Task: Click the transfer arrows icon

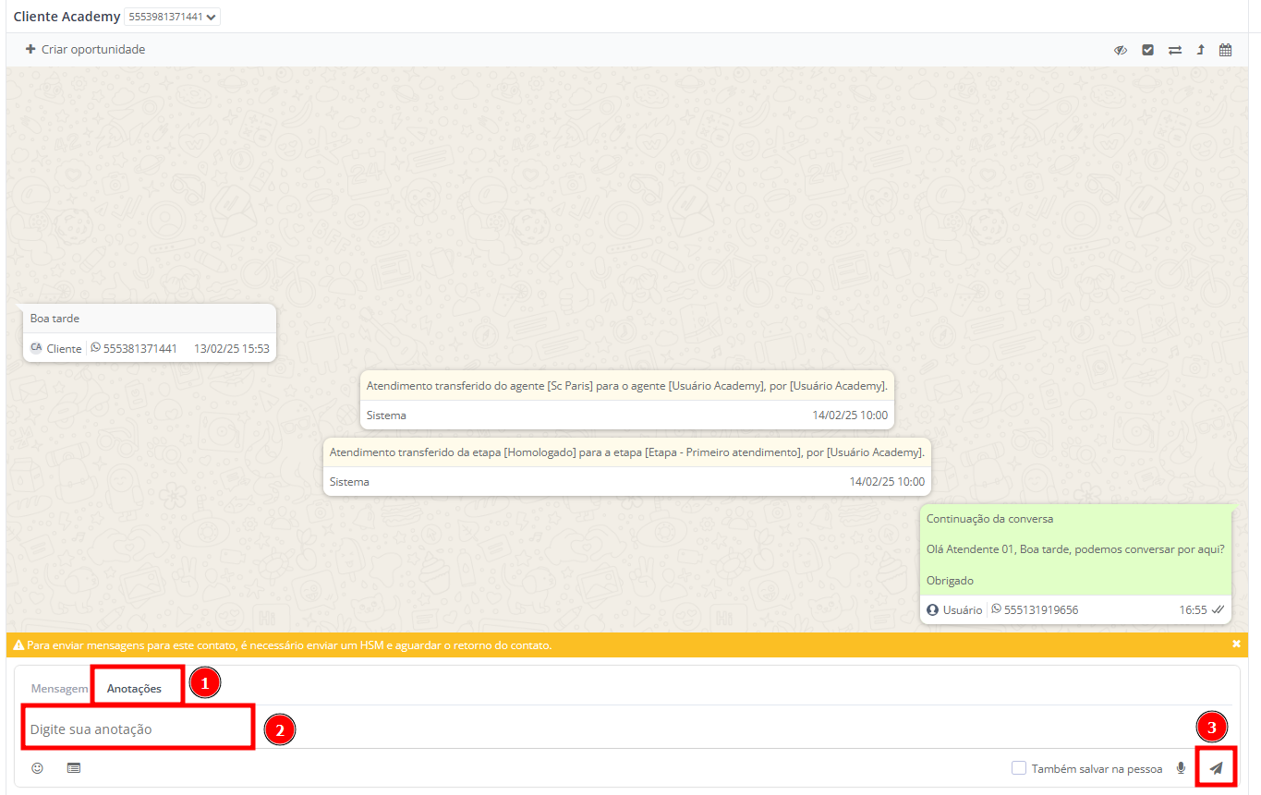Action: (x=1174, y=50)
